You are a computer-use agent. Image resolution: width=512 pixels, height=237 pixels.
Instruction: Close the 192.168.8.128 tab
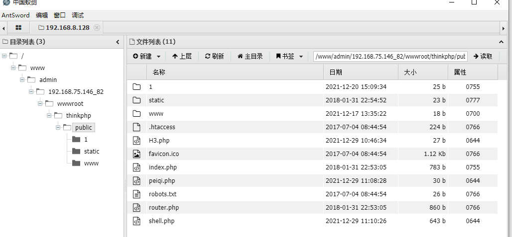pyautogui.click(x=97, y=28)
